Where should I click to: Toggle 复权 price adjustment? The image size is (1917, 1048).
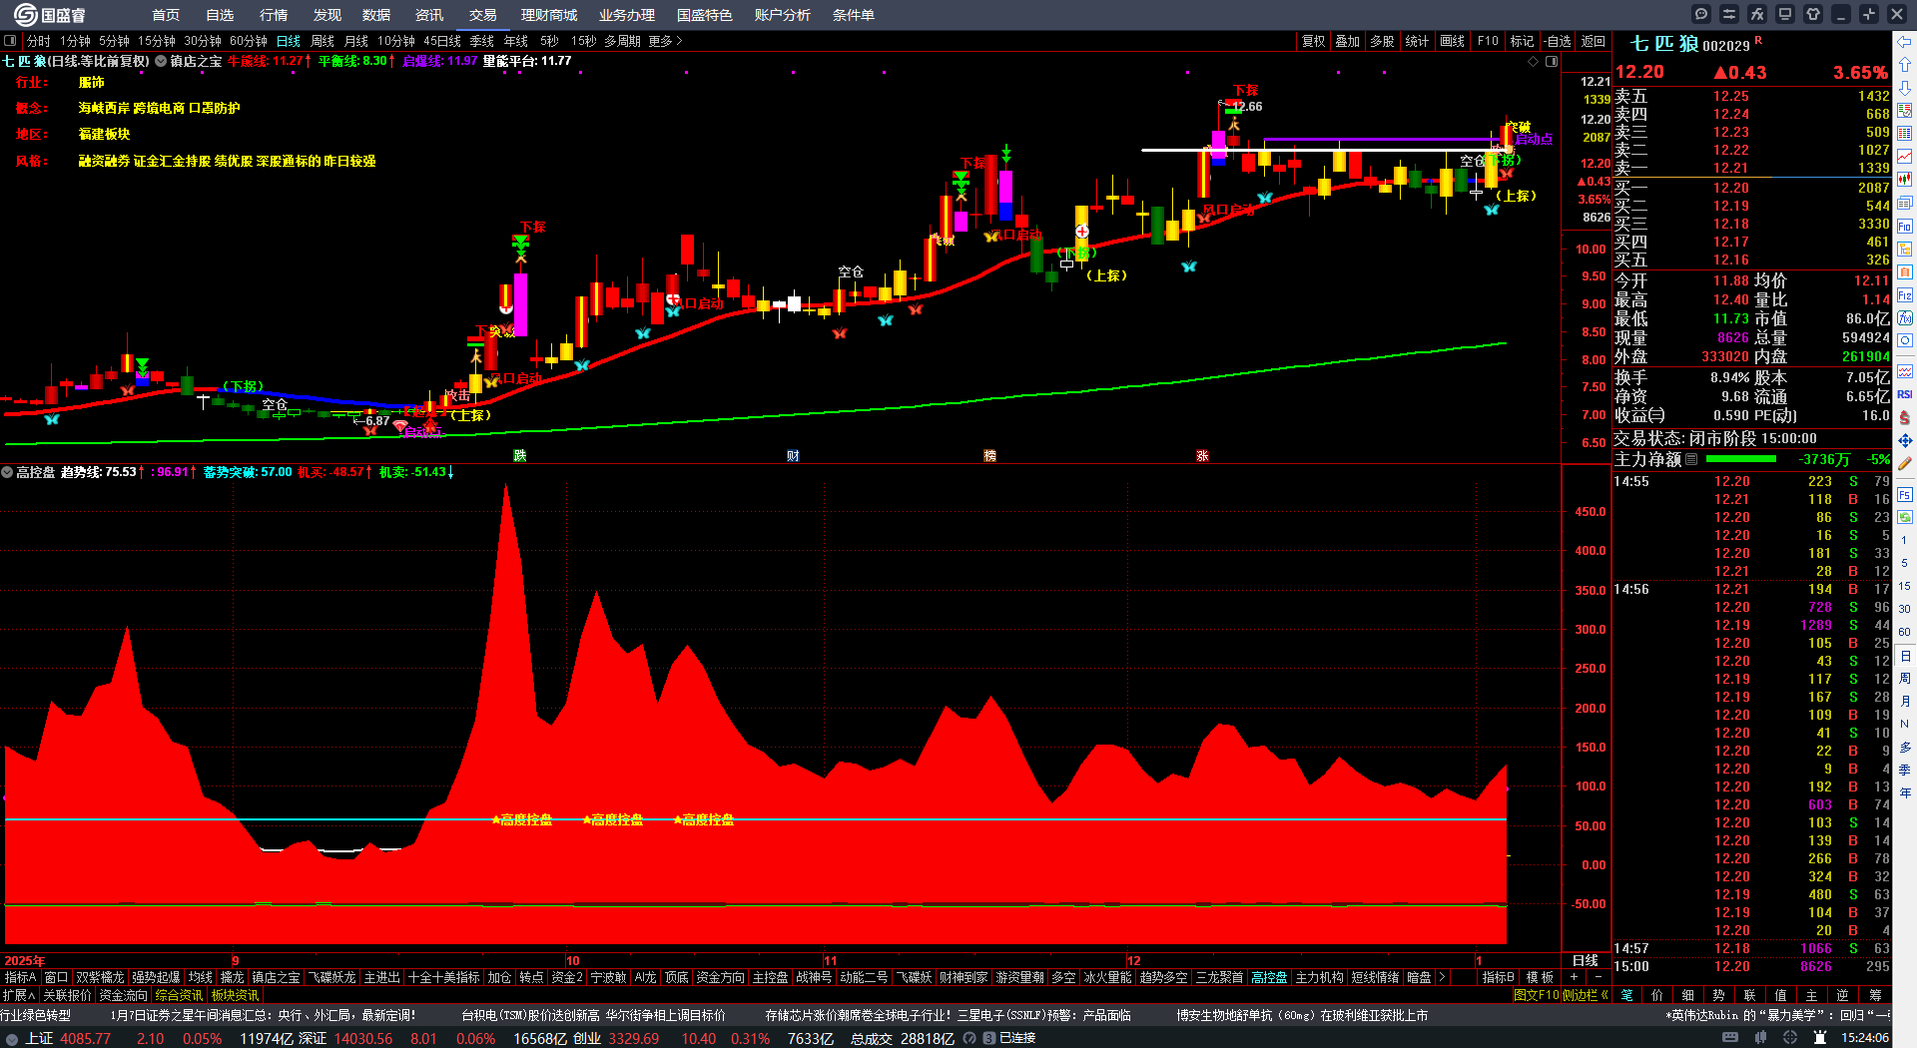[1314, 41]
